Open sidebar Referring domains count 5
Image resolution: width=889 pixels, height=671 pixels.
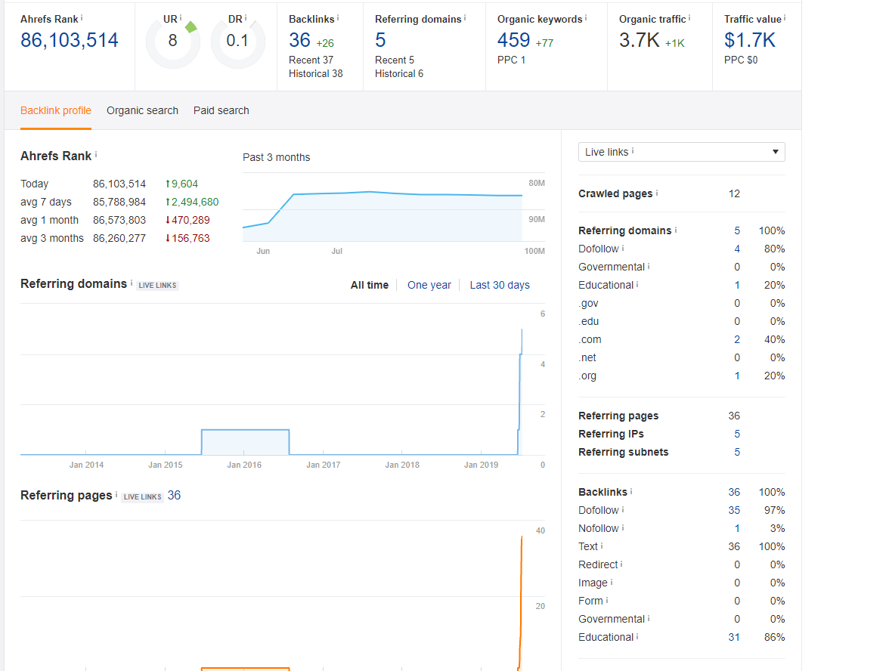[737, 230]
